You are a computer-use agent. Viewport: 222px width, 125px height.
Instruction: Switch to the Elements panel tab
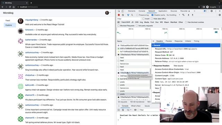point(132,11)
